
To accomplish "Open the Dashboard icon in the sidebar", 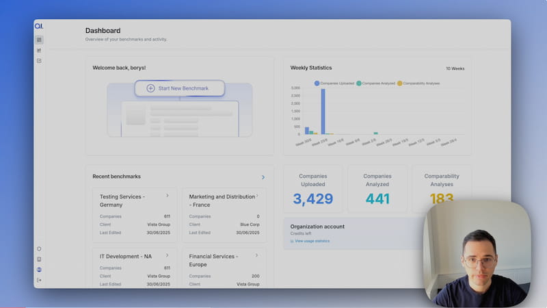I will tap(39, 40).
